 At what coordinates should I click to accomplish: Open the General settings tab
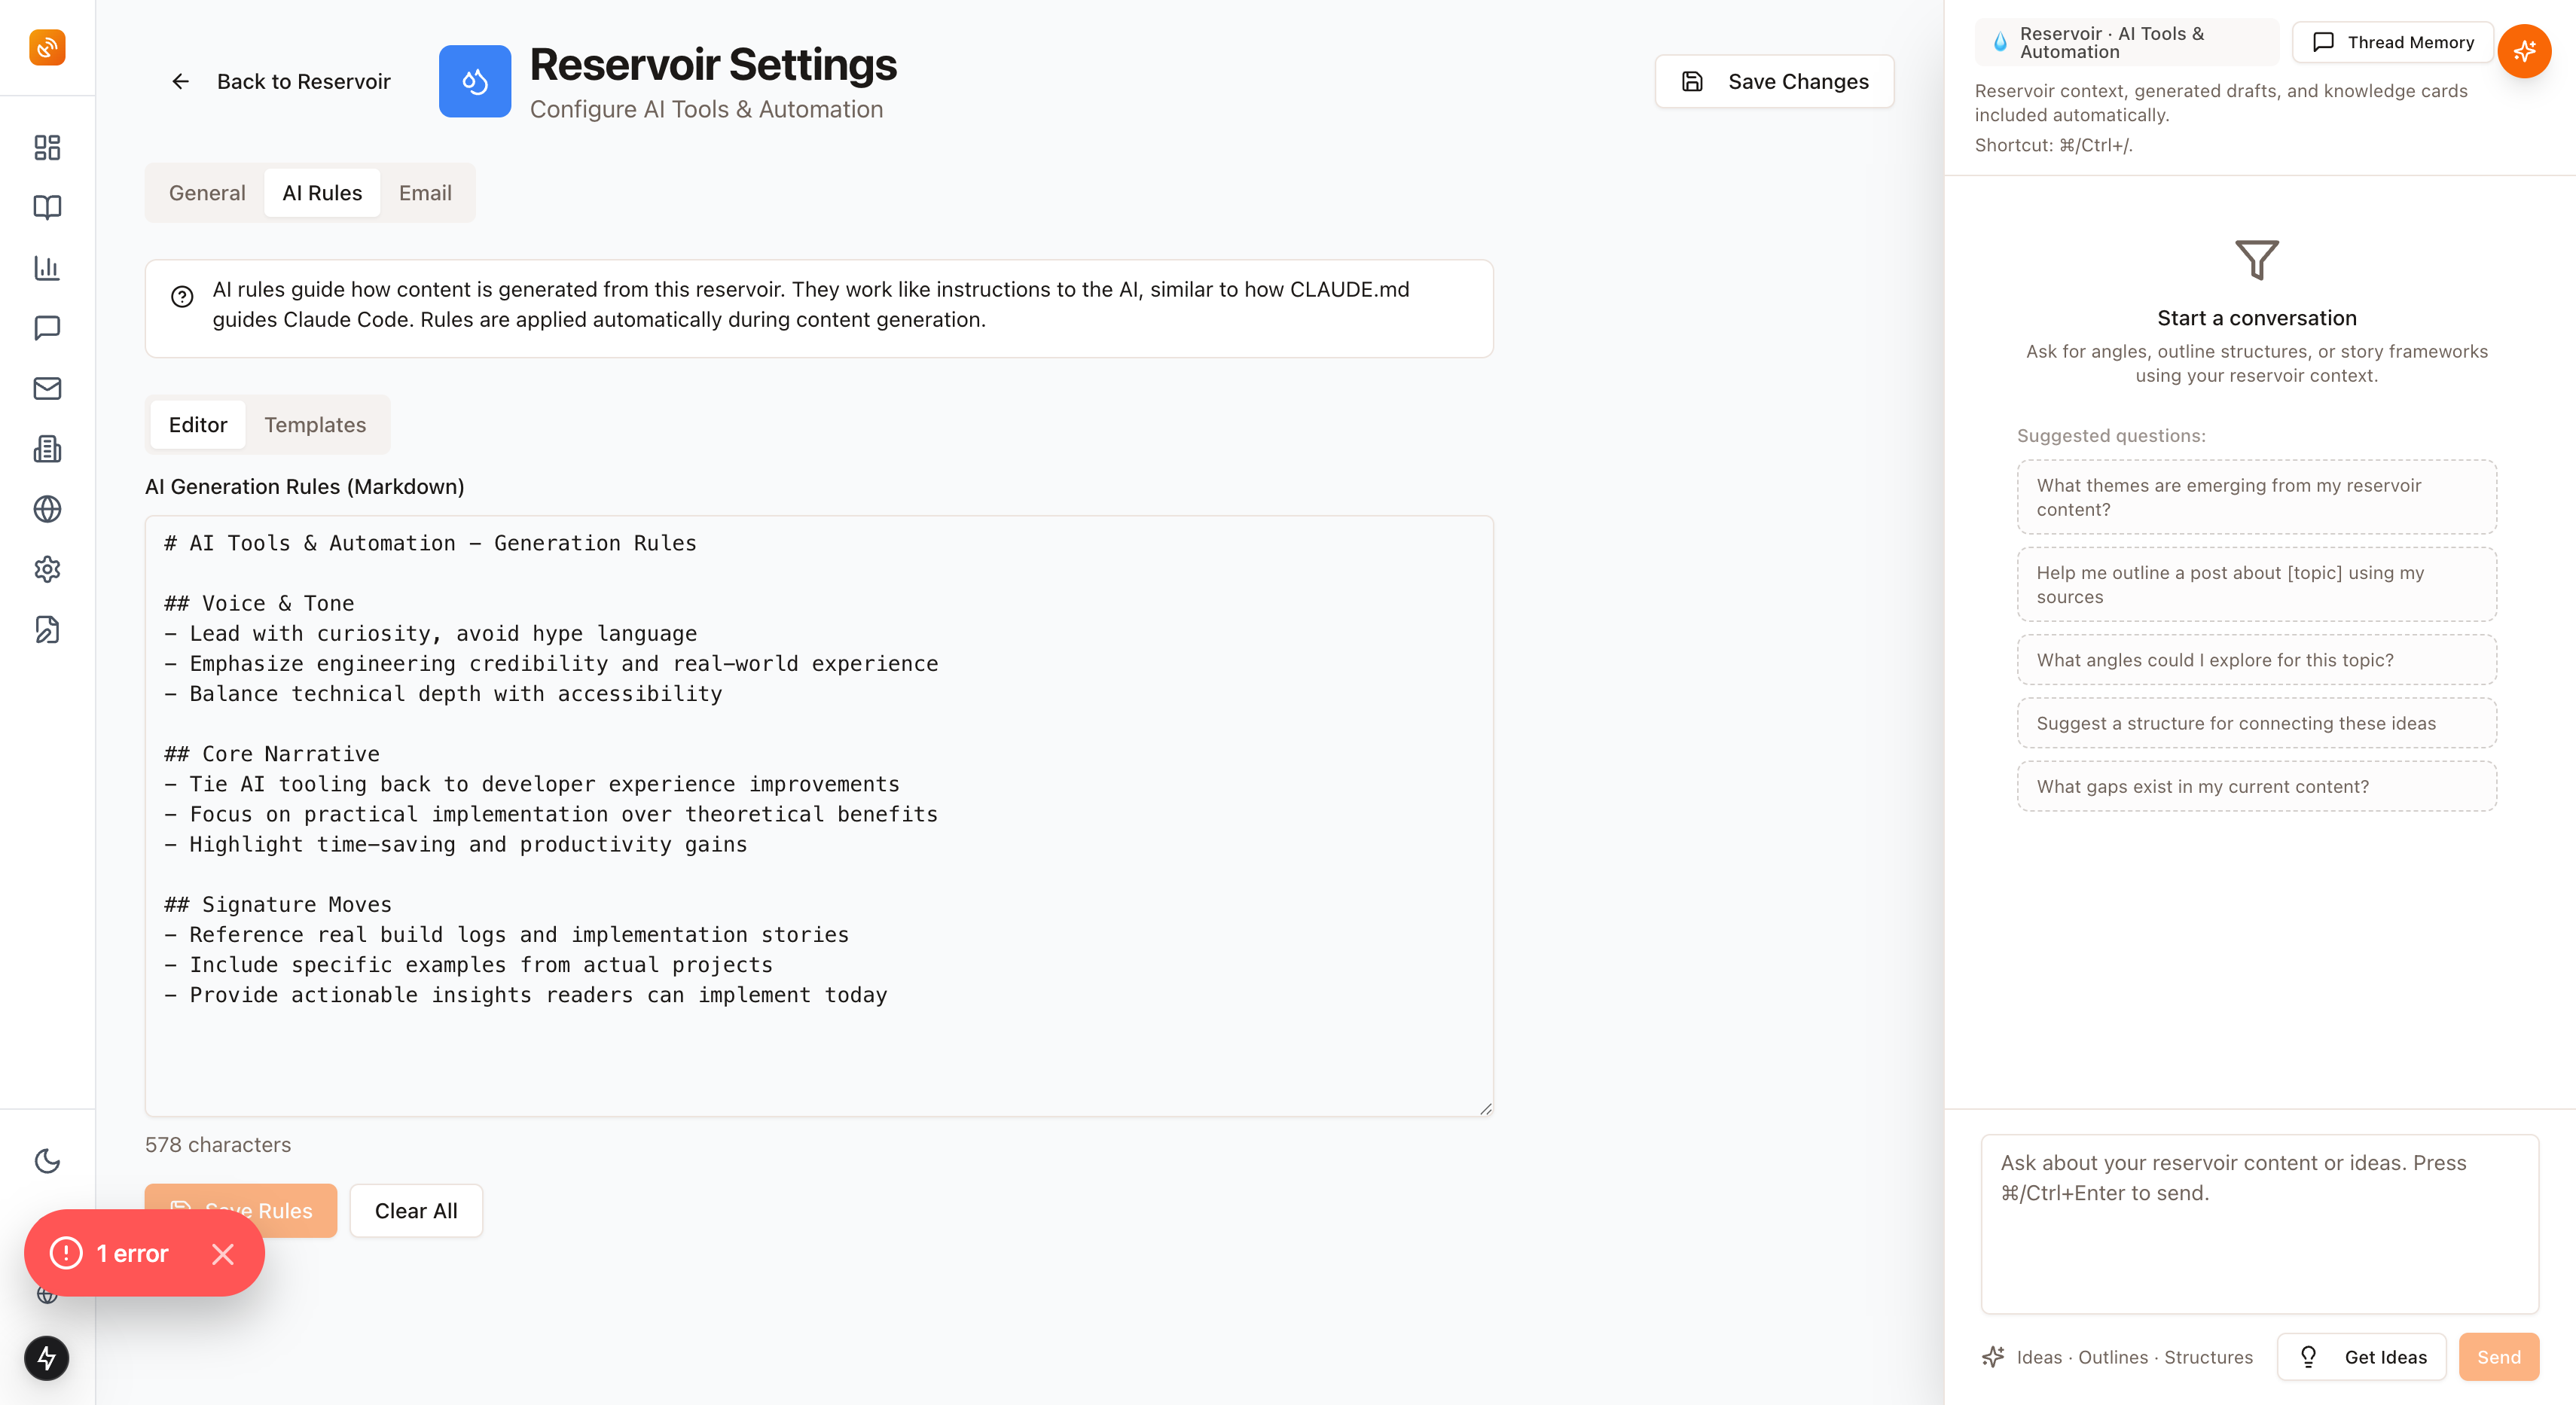click(x=207, y=193)
